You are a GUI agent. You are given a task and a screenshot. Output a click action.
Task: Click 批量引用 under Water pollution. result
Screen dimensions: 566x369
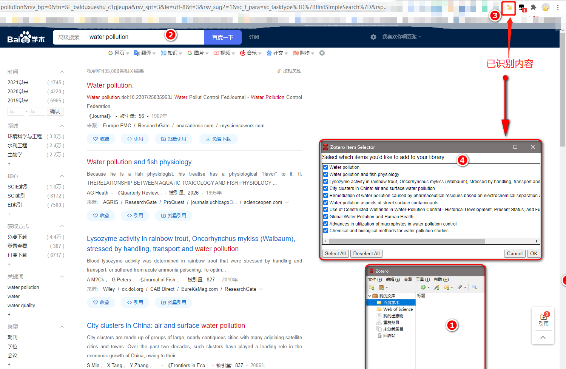point(173,139)
